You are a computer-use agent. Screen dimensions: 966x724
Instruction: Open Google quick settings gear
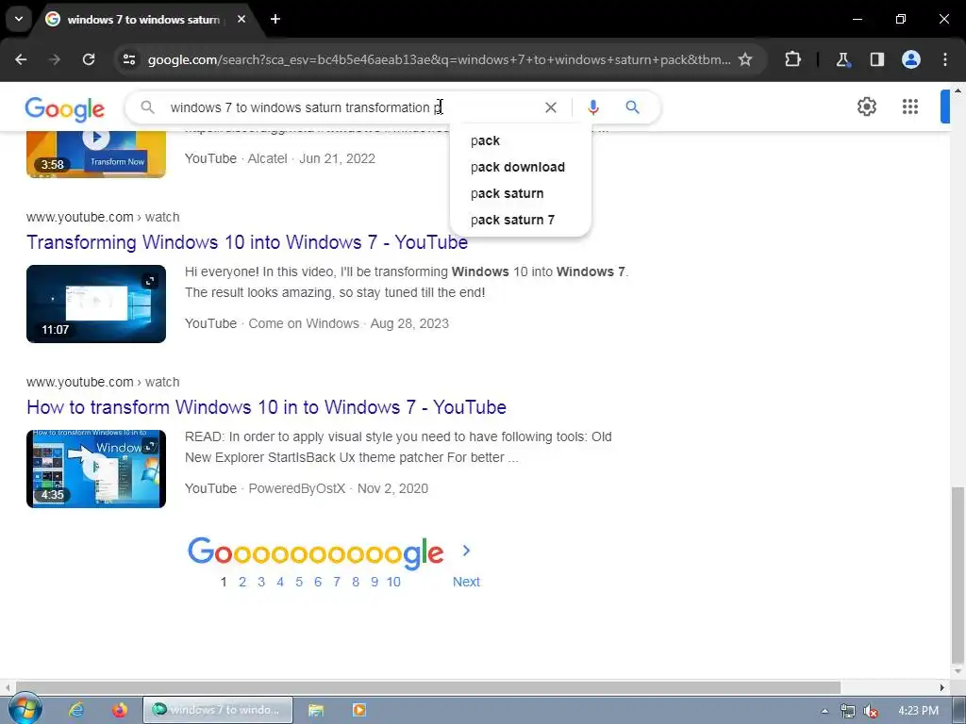point(867,107)
